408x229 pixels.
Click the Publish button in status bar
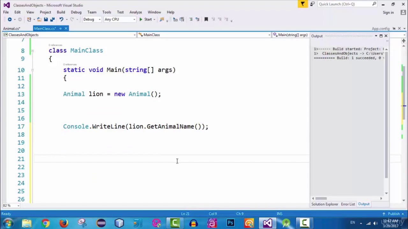tap(394, 214)
